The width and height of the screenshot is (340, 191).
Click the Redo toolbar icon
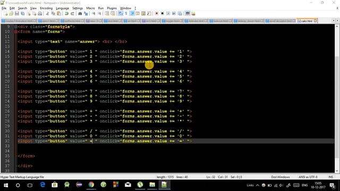coord(72,14)
